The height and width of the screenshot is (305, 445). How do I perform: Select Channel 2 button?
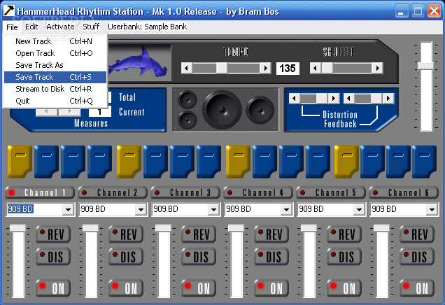(113, 192)
